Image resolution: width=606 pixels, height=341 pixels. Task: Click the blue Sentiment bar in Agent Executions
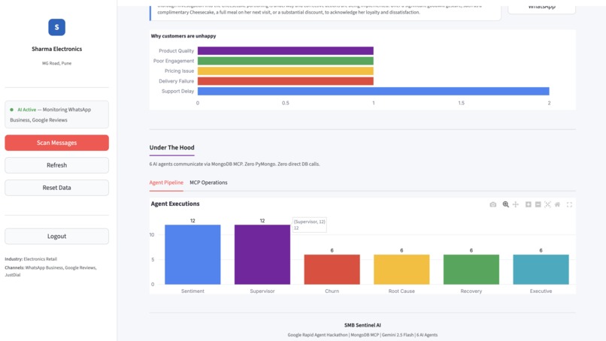[192, 255]
